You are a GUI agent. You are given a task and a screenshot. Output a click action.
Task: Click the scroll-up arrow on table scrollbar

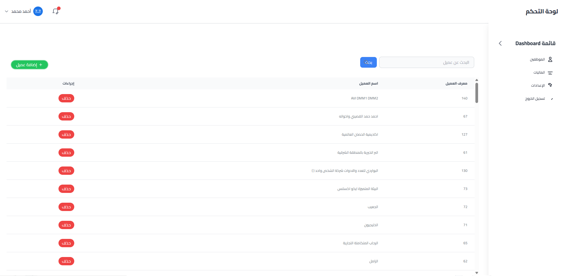[477, 80]
